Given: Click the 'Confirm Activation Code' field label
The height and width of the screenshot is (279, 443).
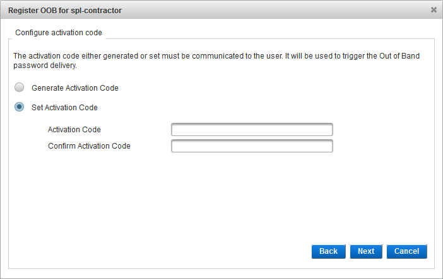Looking at the screenshot, I should point(89,146).
